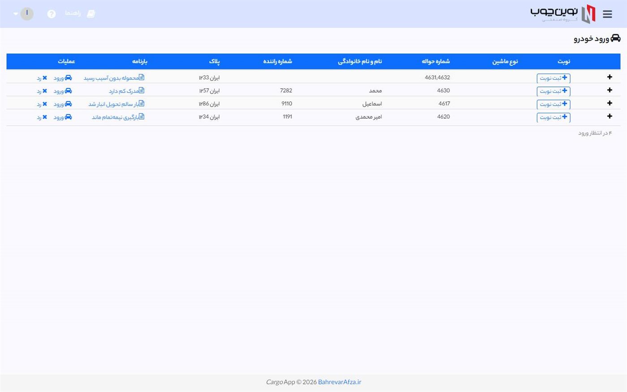Screen dimensions: 627x392
Task: Click the پلاک column header
Action: coord(215,61)
